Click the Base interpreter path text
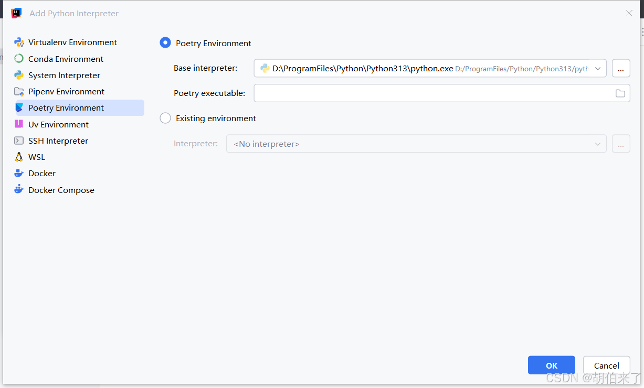 point(363,69)
